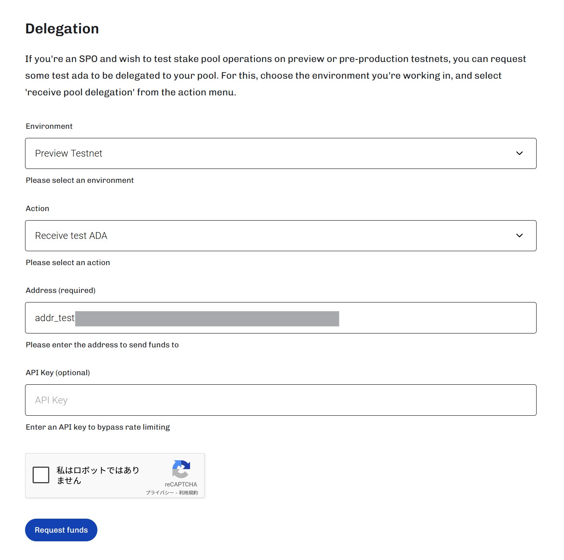Click the chevron arrow in Environment dropdown
This screenshot has width=564, height=560.
click(519, 153)
